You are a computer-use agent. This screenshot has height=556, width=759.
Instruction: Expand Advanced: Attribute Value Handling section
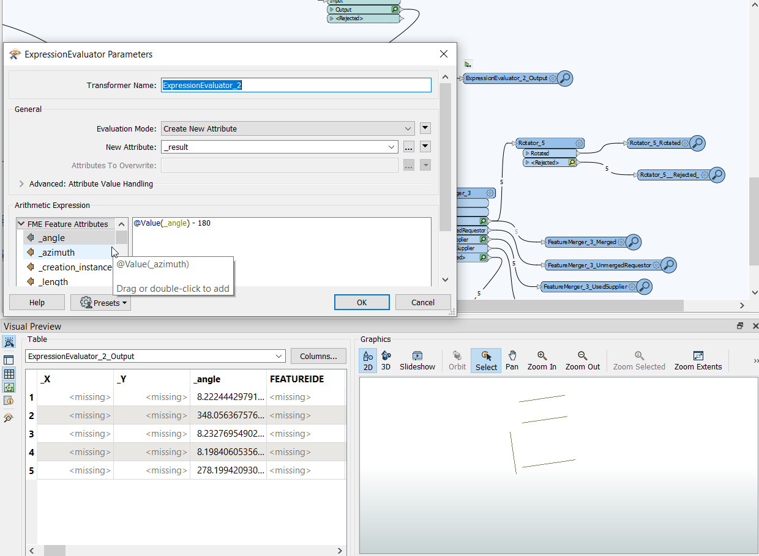pos(22,183)
